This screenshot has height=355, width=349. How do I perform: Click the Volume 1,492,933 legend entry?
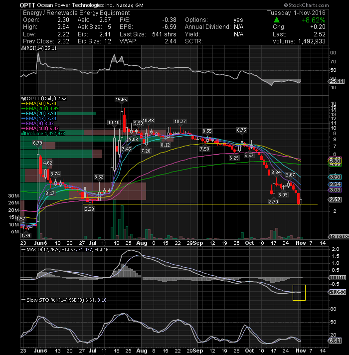point(43,134)
